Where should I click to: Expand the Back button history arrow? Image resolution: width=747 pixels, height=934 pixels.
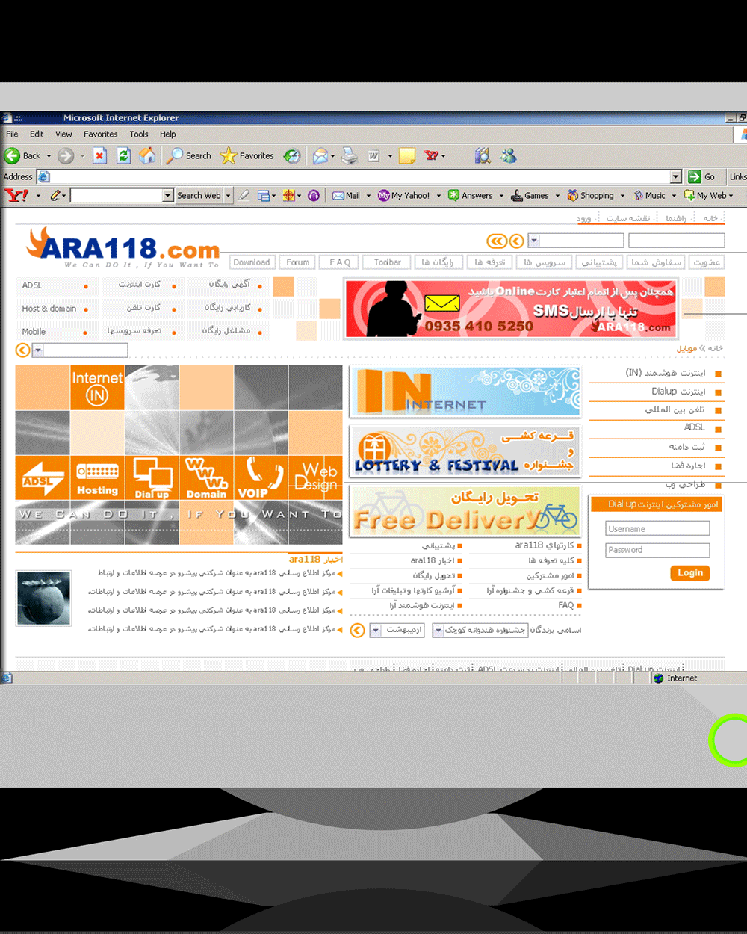(49, 156)
